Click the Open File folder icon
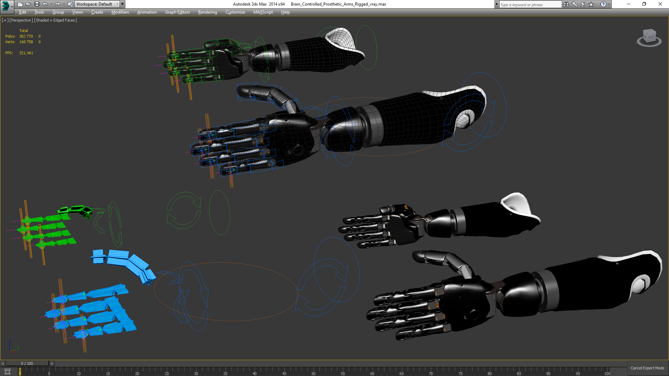The width and height of the screenshot is (669, 376). click(x=29, y=4)
